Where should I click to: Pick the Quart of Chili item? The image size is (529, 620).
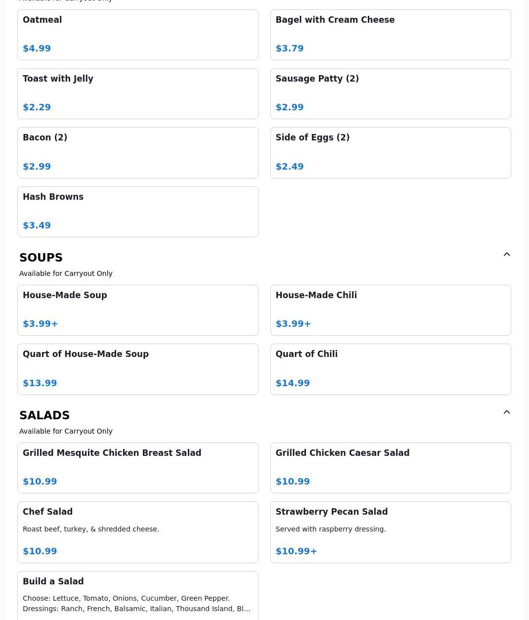(390, 369)
